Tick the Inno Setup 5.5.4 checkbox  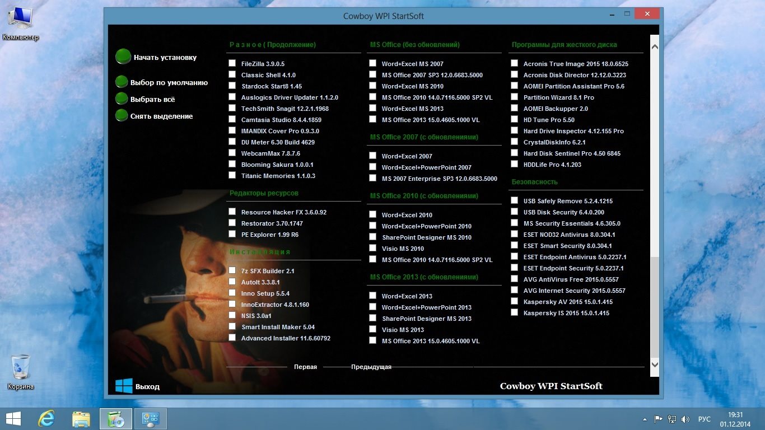[x=232, y=293]
